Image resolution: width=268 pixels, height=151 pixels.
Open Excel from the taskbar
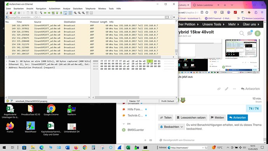[128, 147]
